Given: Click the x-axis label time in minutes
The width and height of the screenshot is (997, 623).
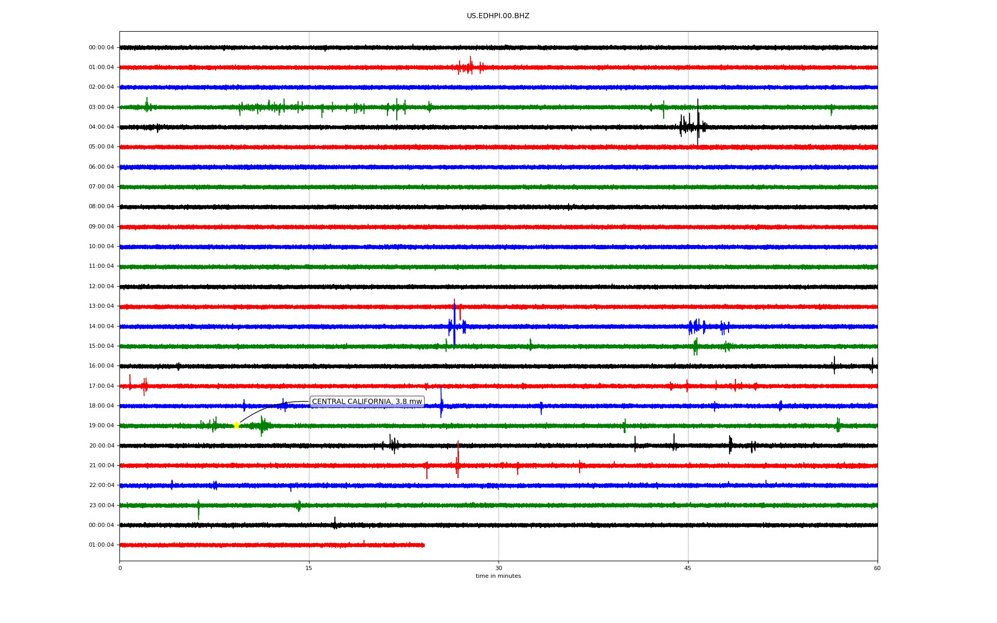Looking at the screenshot, I should click(x=498, y=576).
